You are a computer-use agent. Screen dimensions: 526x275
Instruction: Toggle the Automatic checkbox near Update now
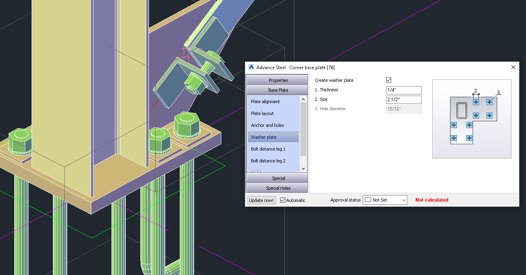coord(283,200)
